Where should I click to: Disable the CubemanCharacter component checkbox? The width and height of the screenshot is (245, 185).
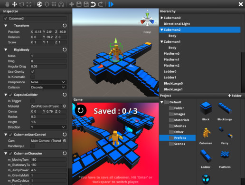point(10,154)
